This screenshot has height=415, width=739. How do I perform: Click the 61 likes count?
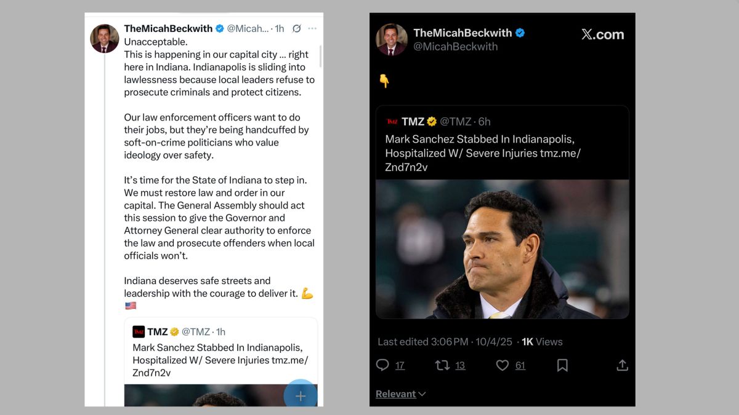tap(520, 366)
